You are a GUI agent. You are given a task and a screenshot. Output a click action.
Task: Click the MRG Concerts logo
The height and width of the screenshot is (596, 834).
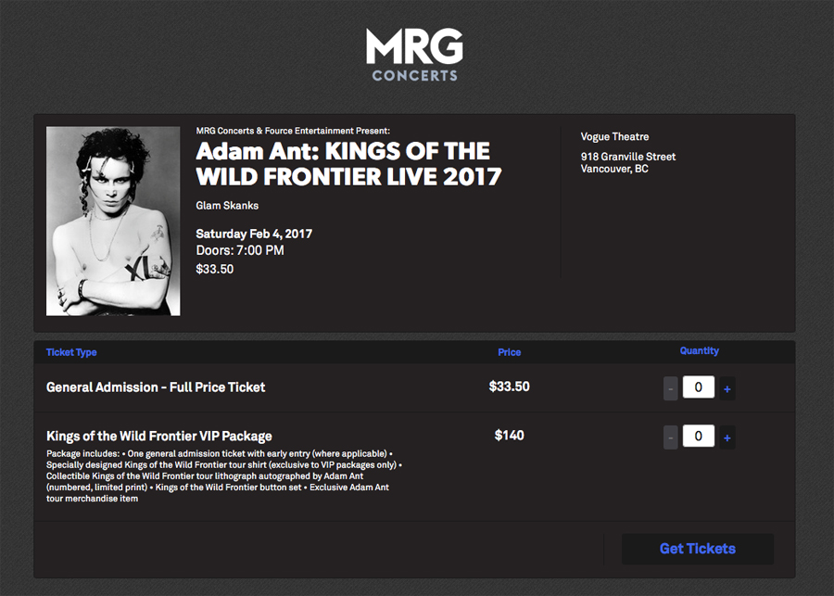(414, 55)
